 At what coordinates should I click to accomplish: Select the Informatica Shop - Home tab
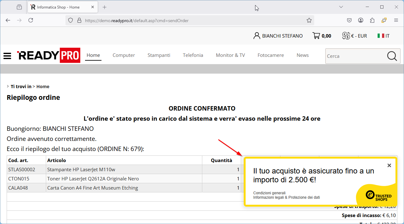[x=63, y=7]
